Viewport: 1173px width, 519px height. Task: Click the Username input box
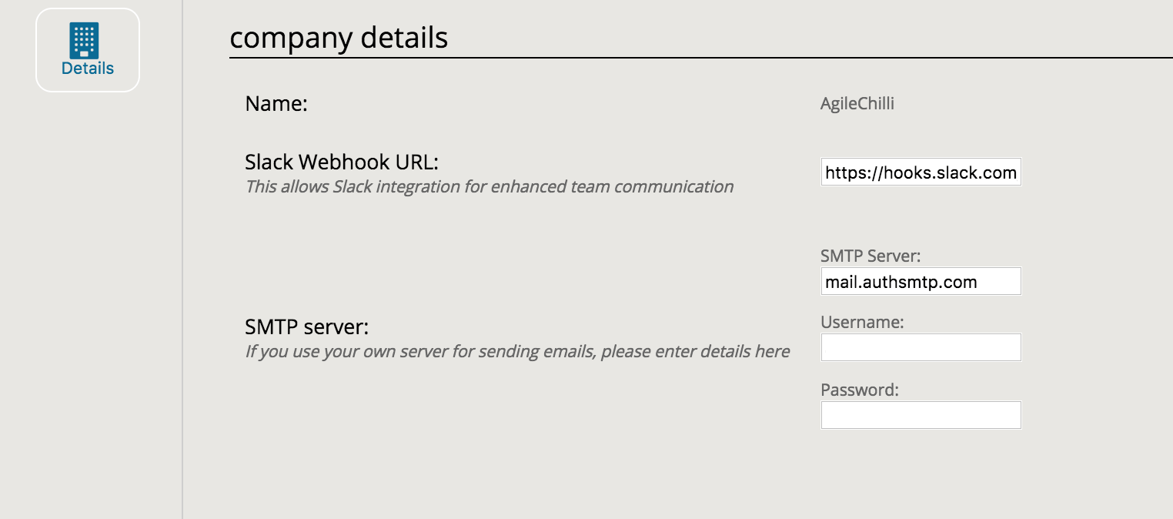click(921, 347)
